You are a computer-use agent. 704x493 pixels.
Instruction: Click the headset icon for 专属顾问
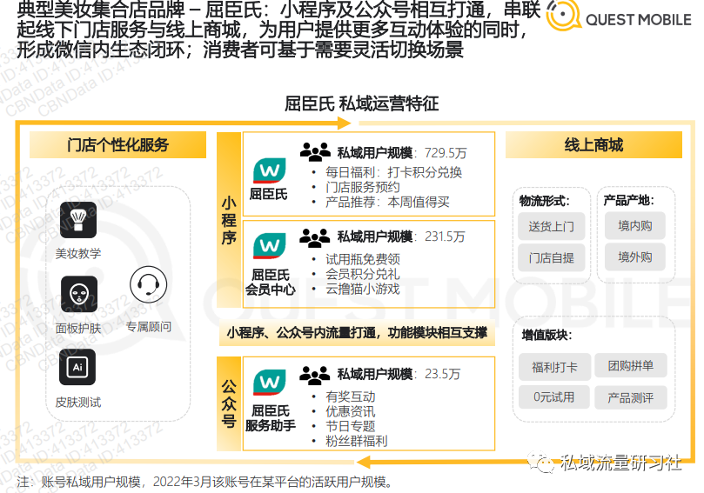pyautogui.click(x=148, y=284)
